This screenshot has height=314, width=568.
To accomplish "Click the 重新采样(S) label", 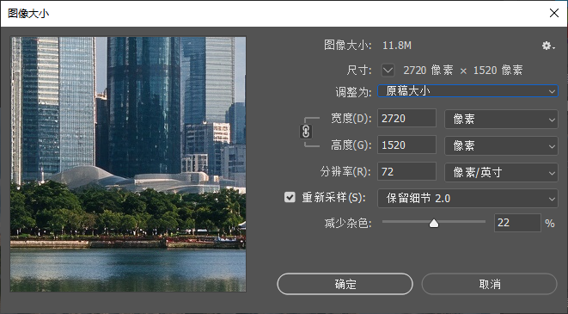I will tap(333, 198).
